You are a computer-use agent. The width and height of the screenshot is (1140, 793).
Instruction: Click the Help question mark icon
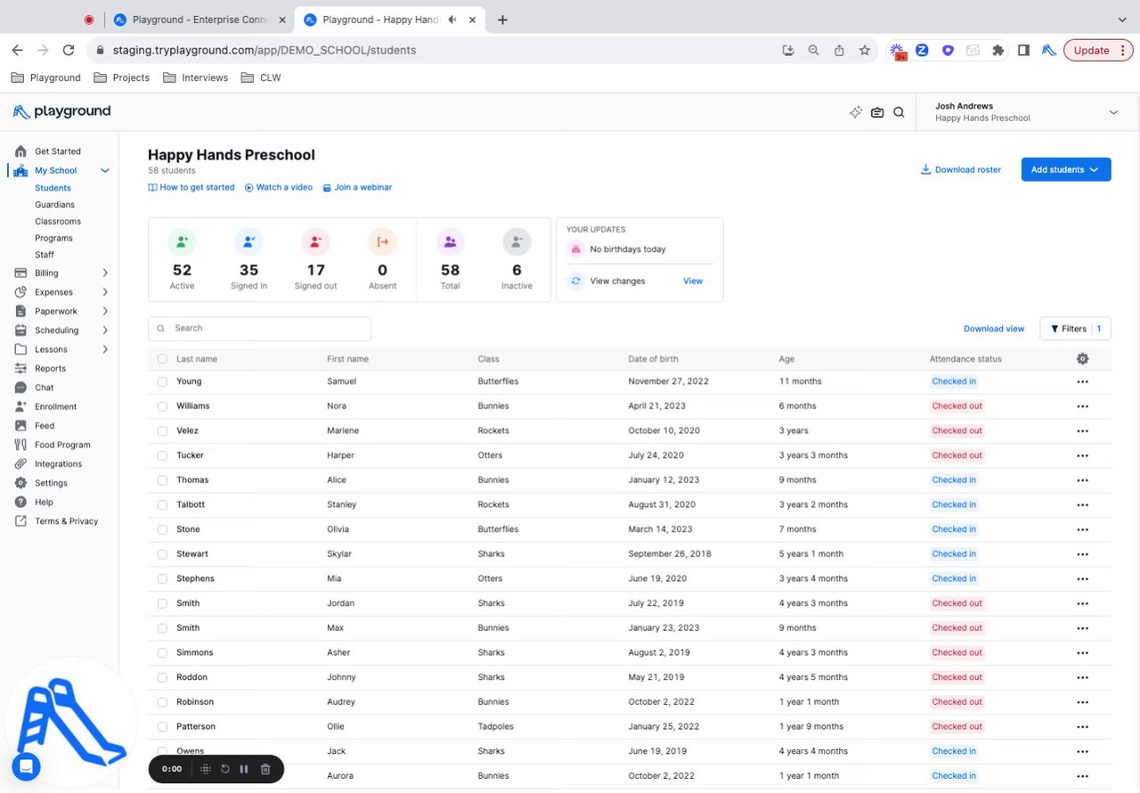point(20,503)
